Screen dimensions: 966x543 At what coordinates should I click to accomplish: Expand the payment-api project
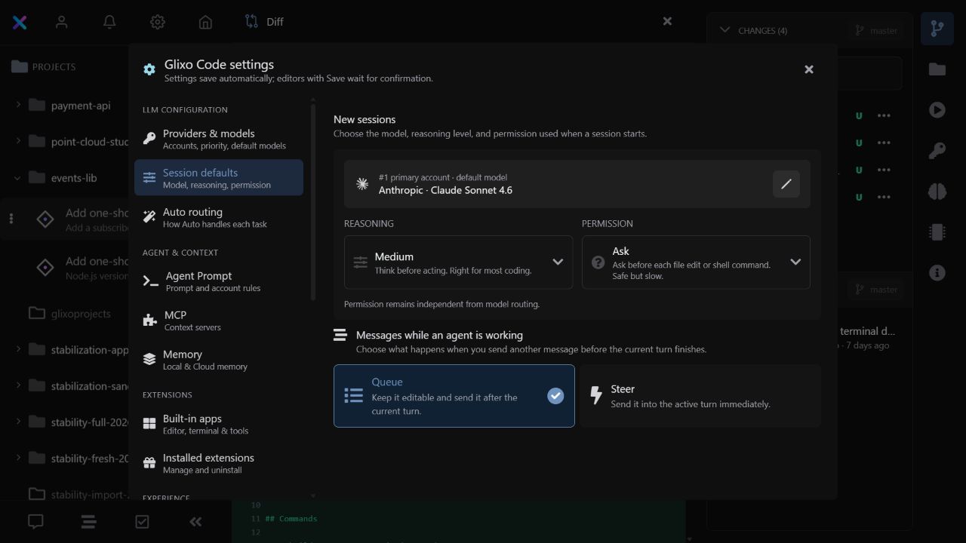pyautogui.click(x=18, y=105)
